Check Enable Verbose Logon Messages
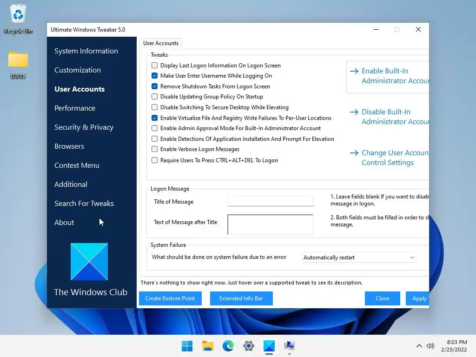The height and width of the screenshot is (357, 476). (154, 149)
